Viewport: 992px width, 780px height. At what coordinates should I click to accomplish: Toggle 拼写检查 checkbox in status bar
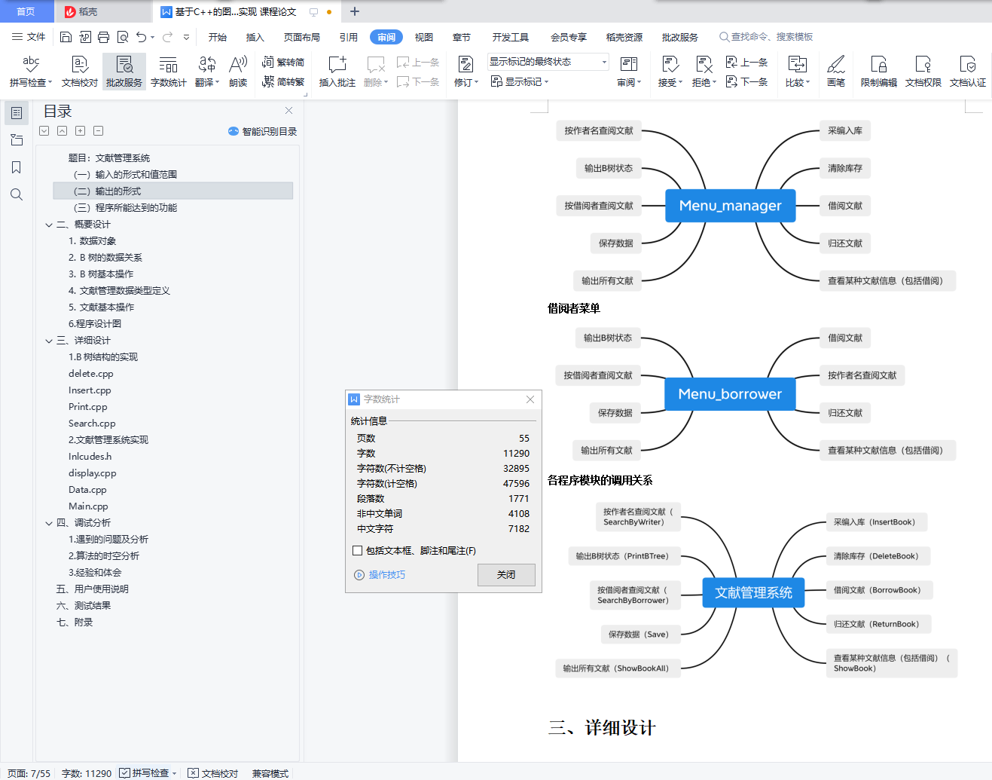[x=125, y=773]
